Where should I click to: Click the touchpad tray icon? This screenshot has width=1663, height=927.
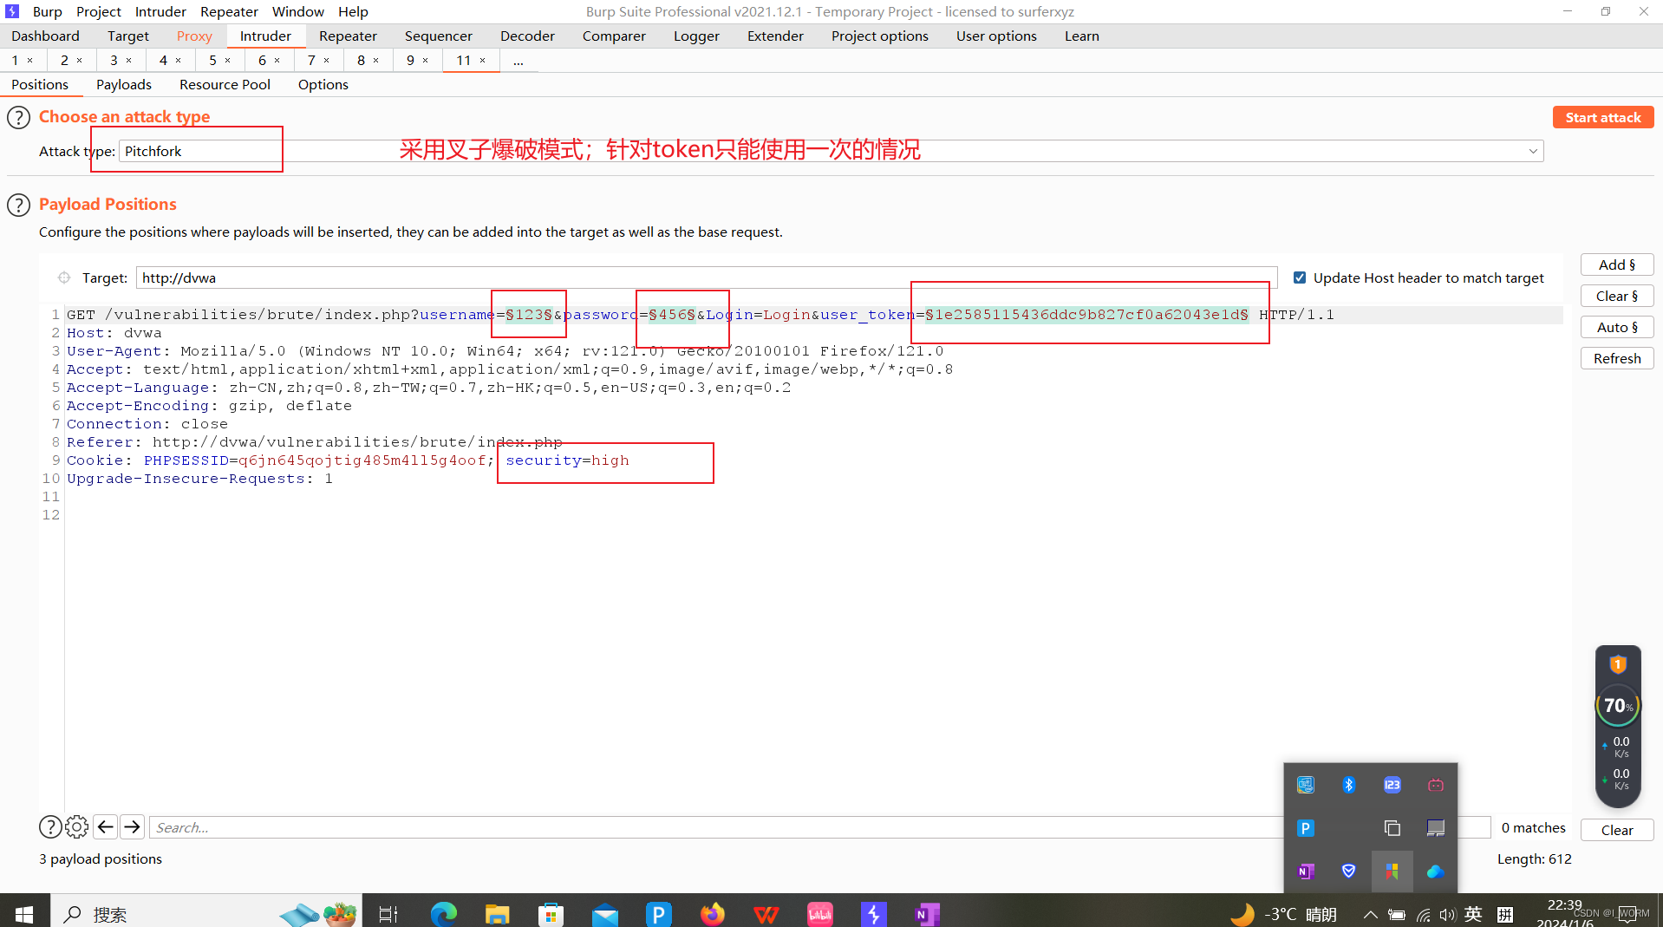(1436, 828)
